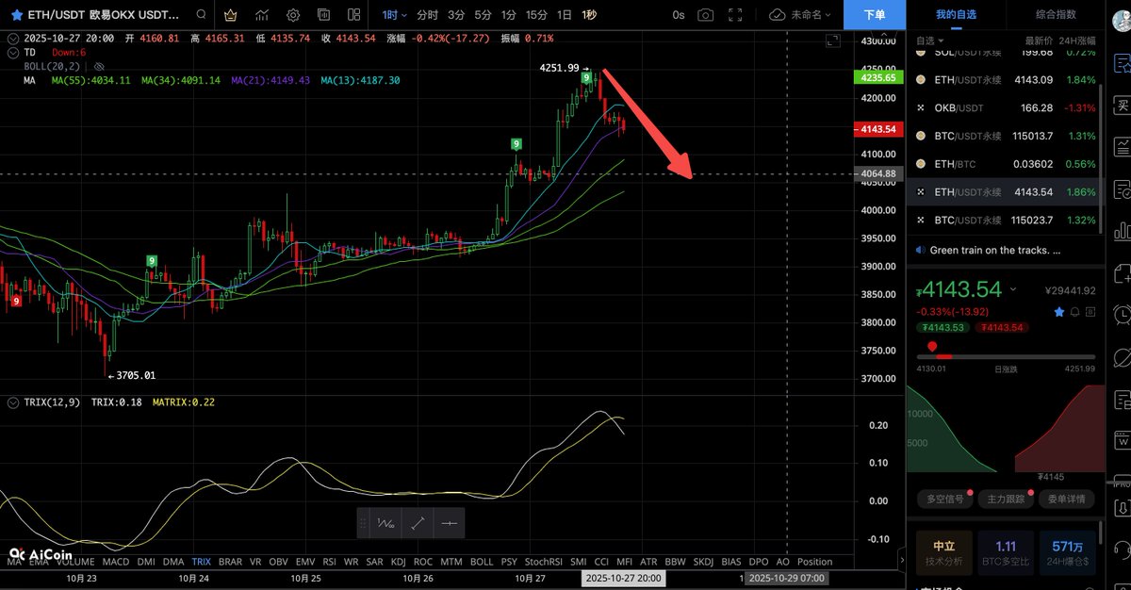Select the 15分 interval
1131x590 pixels.
point(536,15)
